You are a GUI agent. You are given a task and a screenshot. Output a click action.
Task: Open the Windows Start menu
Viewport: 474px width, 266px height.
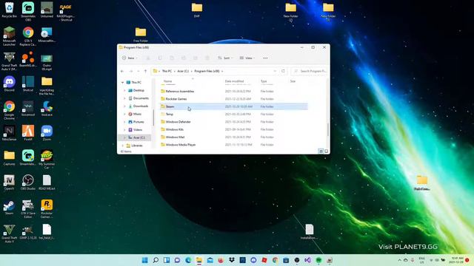145,260
